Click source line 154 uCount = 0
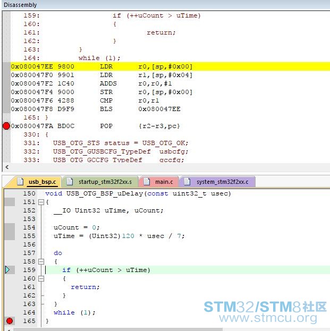Screen dimensions: 330x331 tap(77, 227)
